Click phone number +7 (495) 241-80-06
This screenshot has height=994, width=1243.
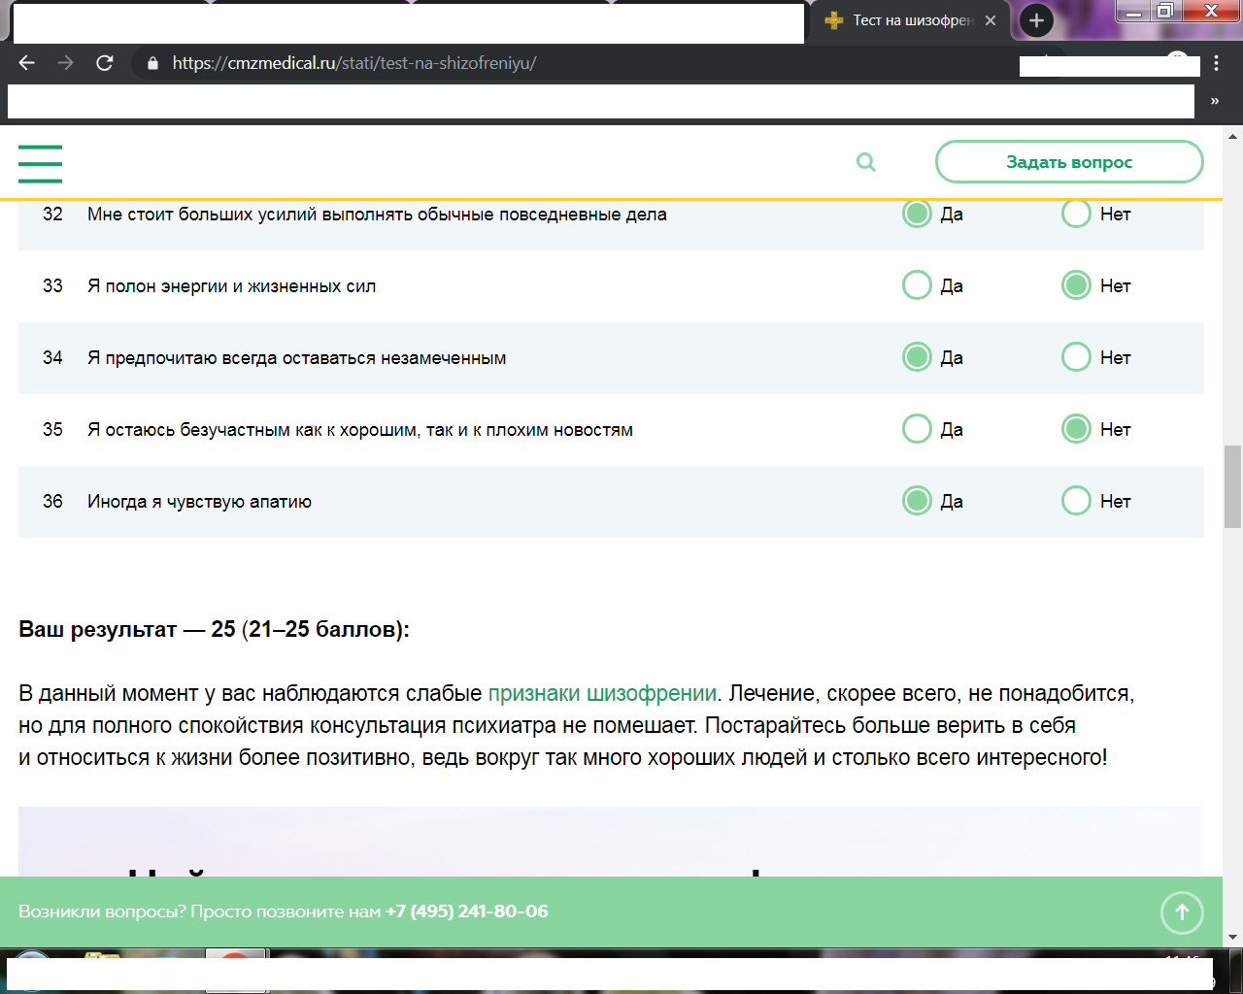[x=467, y=911]
